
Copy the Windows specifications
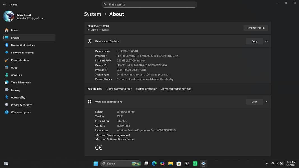click(254, 102)
